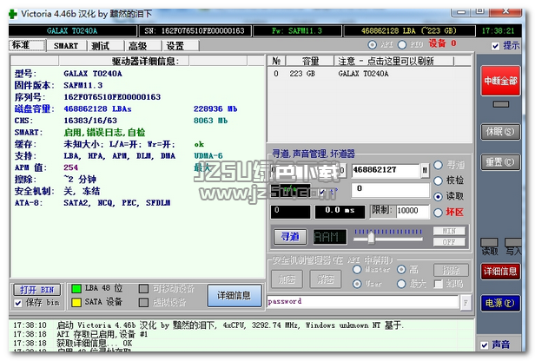The width and height of the screenshot is (535, 361).
Task: Click the end LBA field 468862127
Action: click(x=386, y=170)
